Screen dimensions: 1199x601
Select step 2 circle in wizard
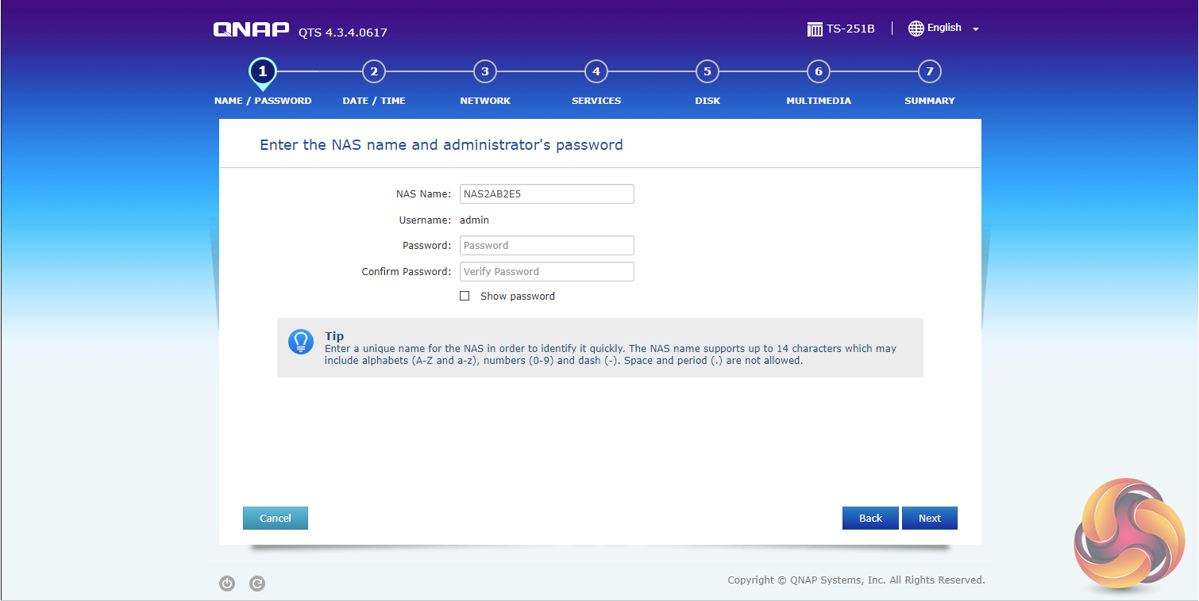pos(374,72)
